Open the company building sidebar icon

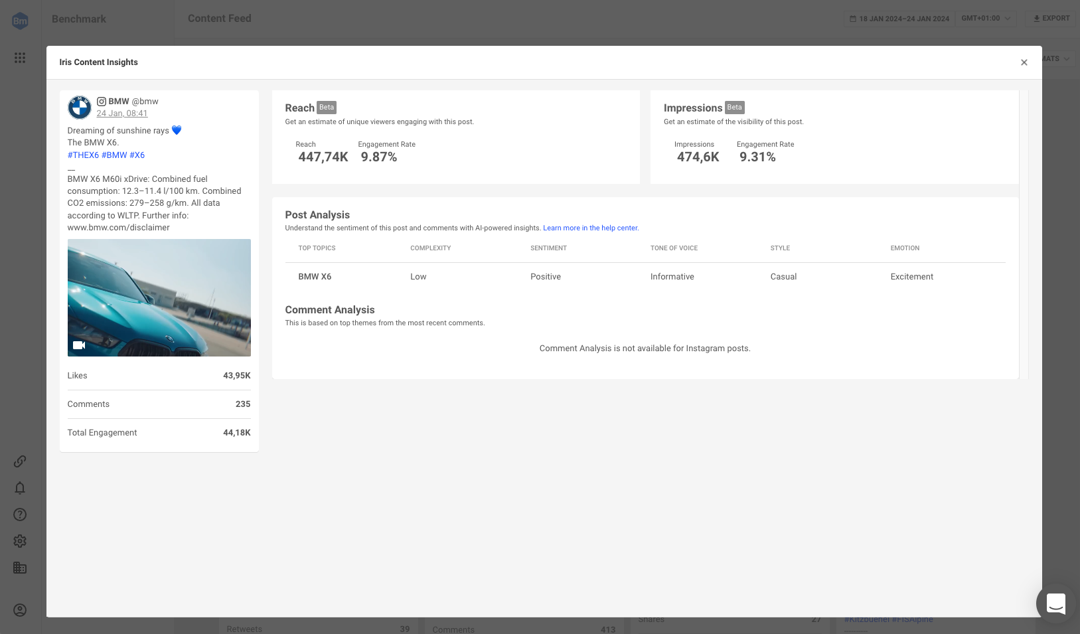point(20,568)
